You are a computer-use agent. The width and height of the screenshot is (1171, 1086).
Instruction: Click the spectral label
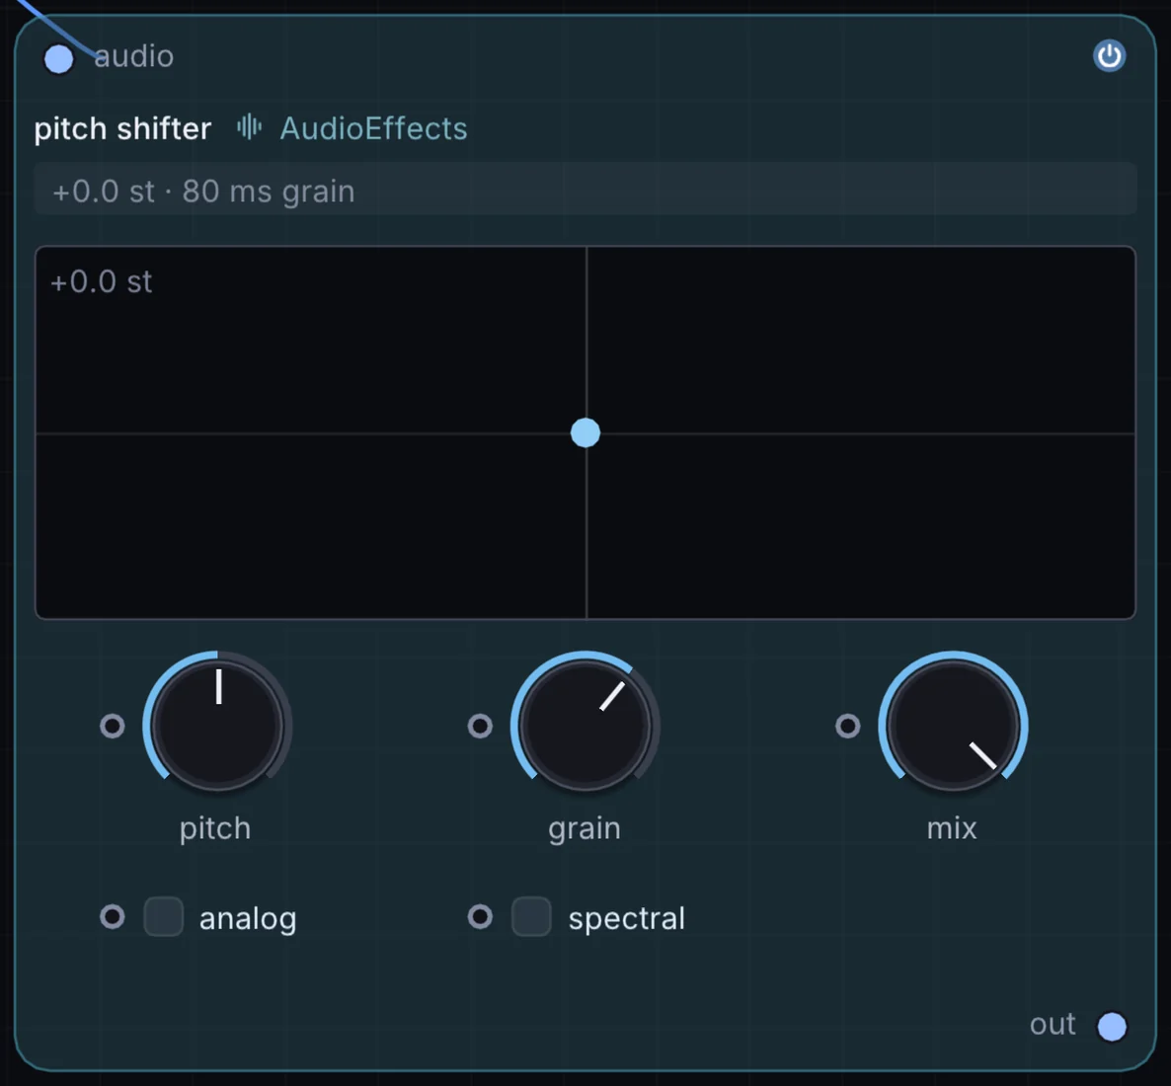click(627, 919)
